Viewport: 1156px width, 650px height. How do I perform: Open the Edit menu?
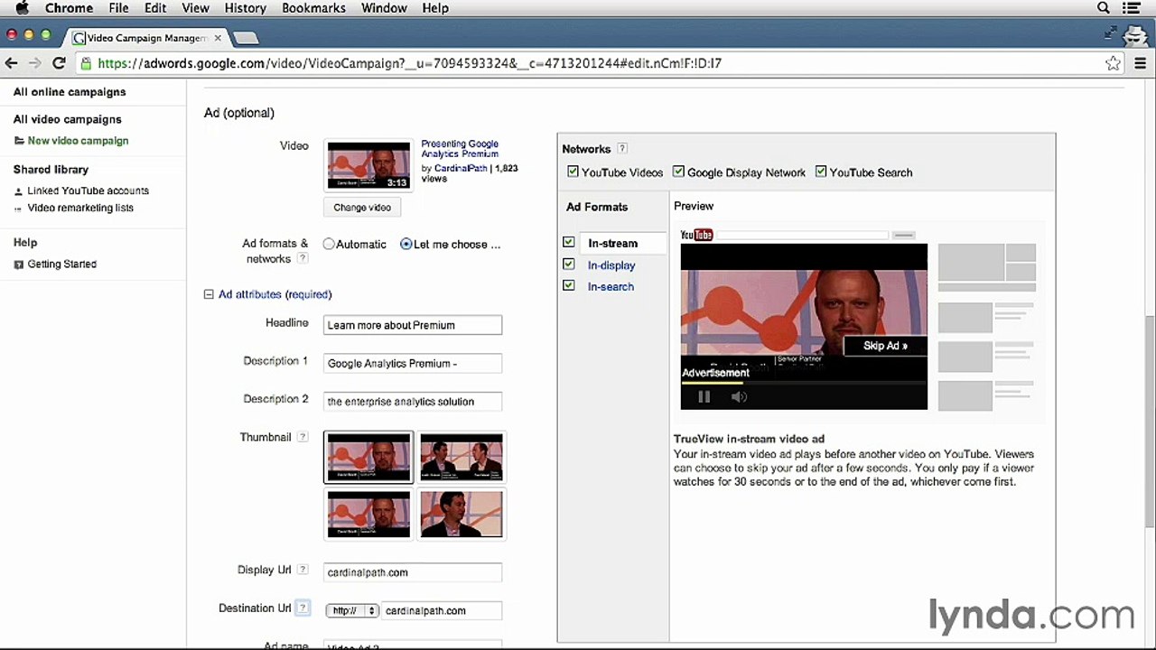pyautogui.click(x=155, y=8)
